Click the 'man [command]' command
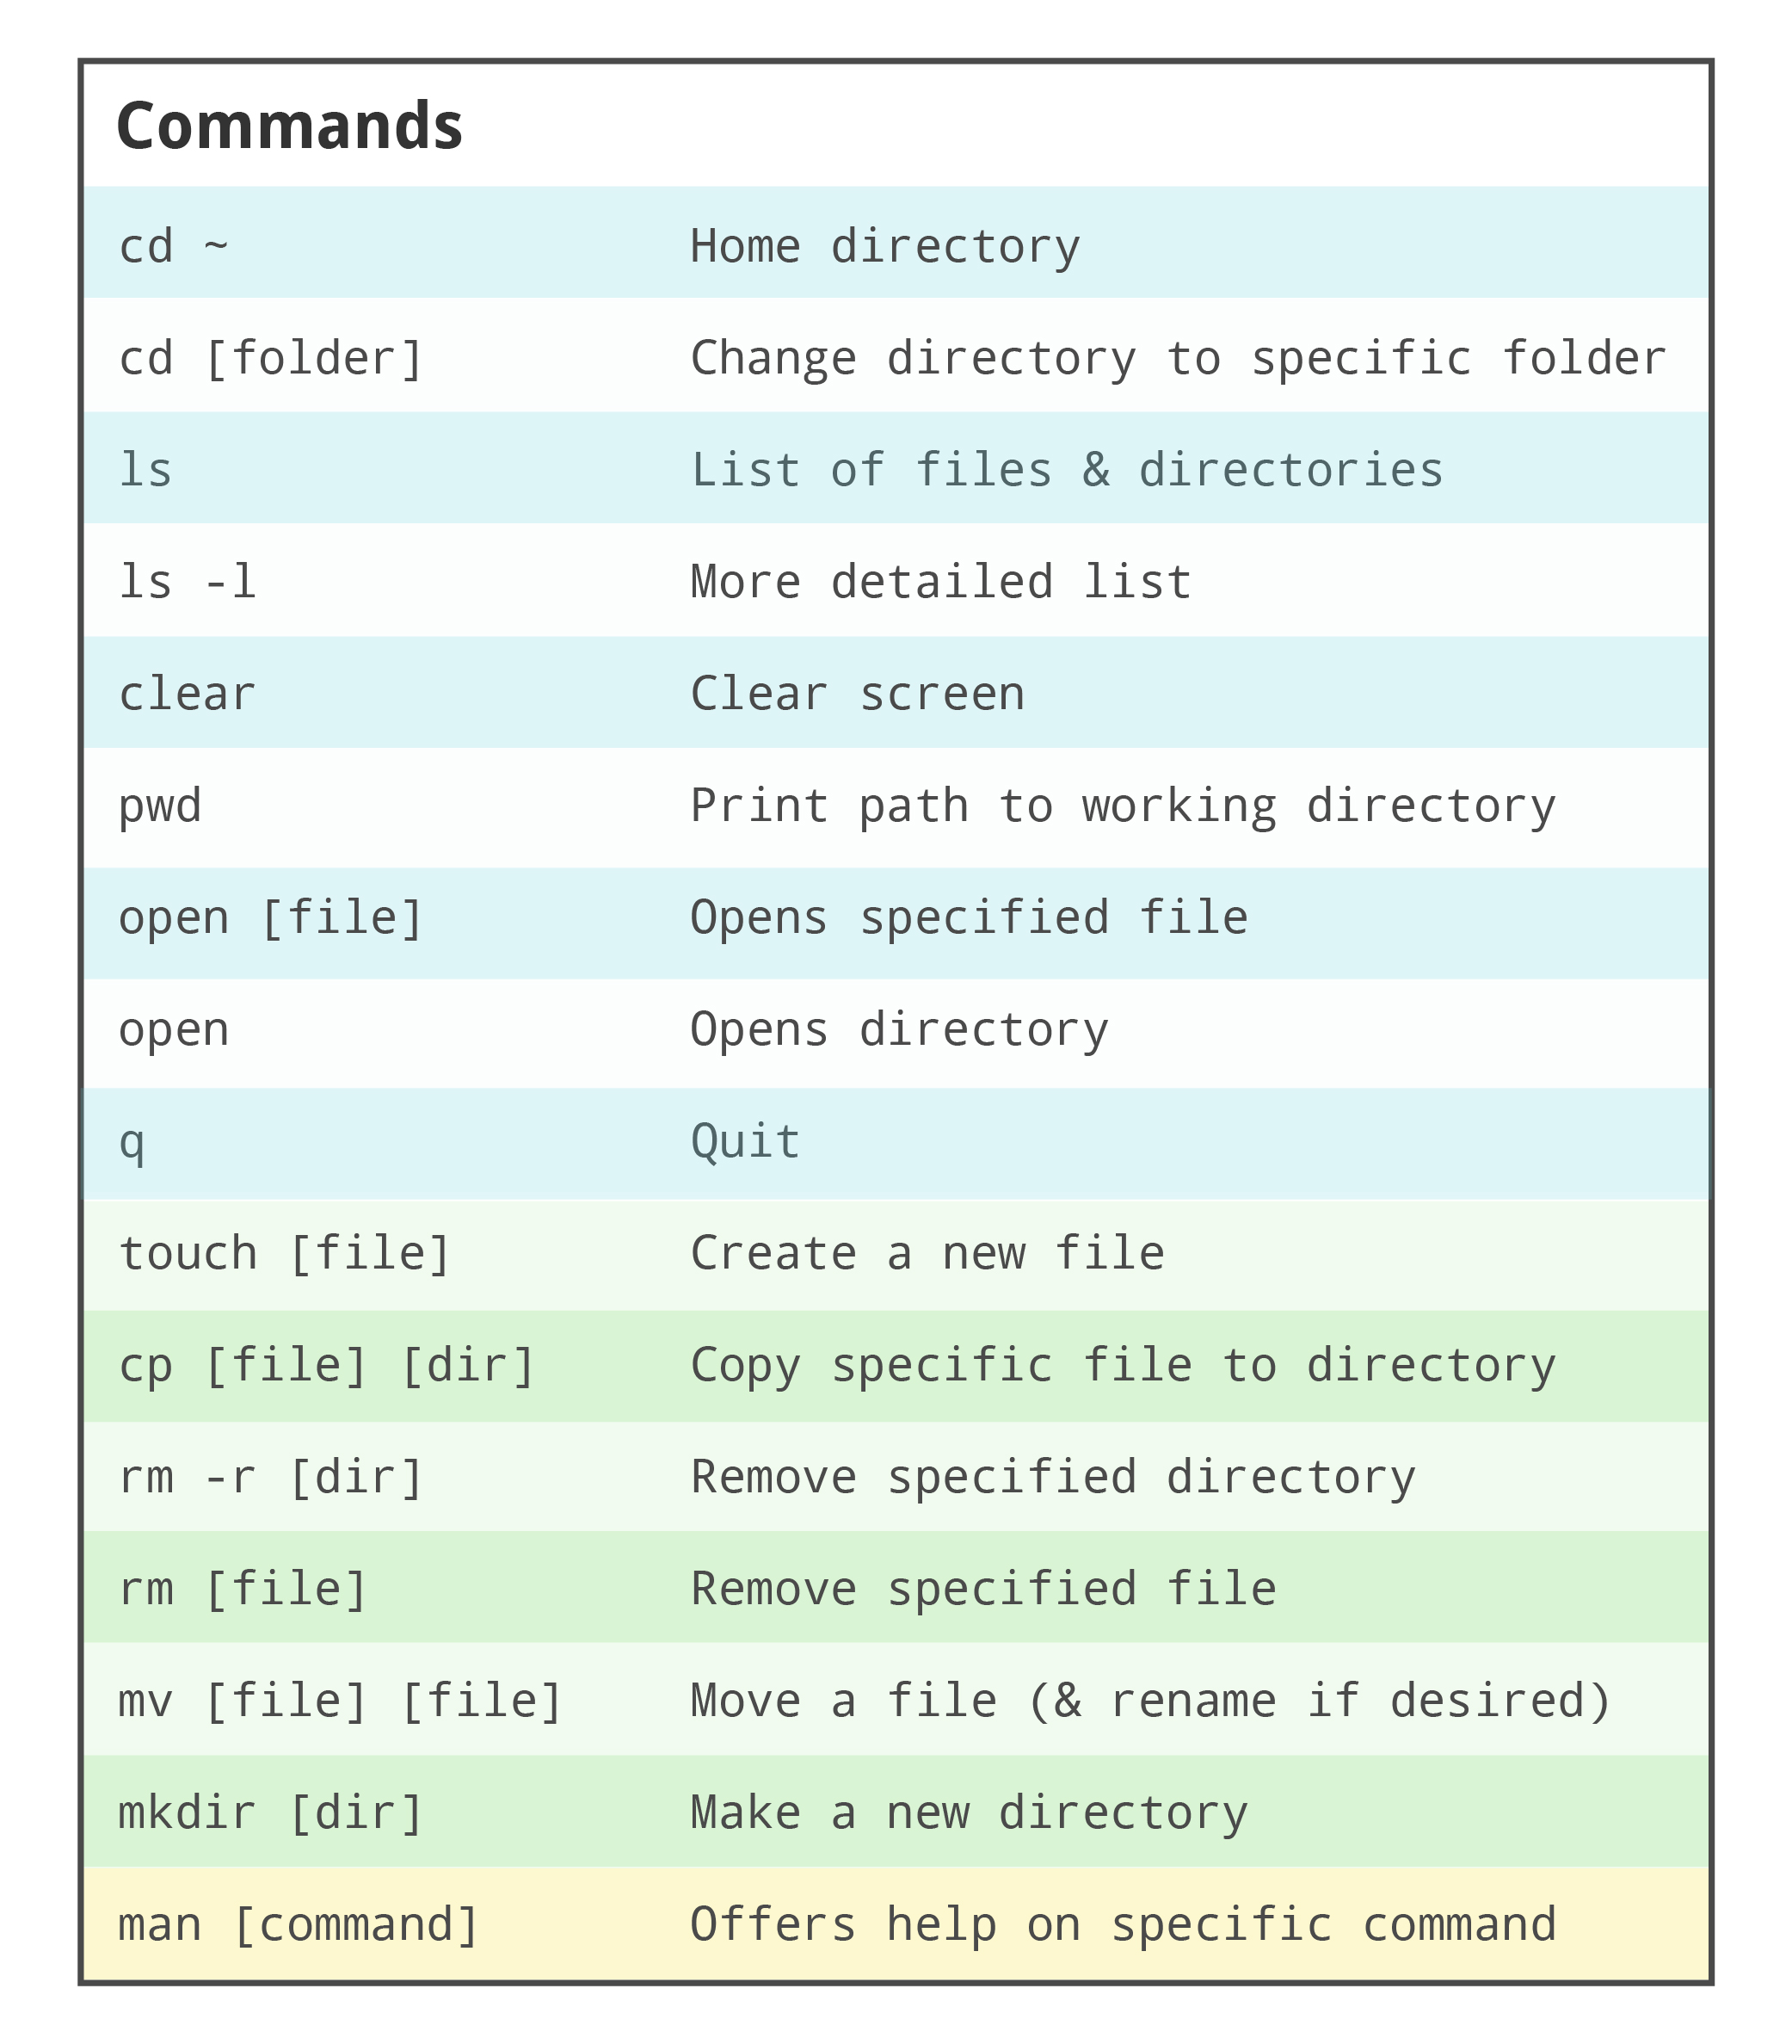Viewport: 1792px width, 2044px height. [x=299, y=1926]
